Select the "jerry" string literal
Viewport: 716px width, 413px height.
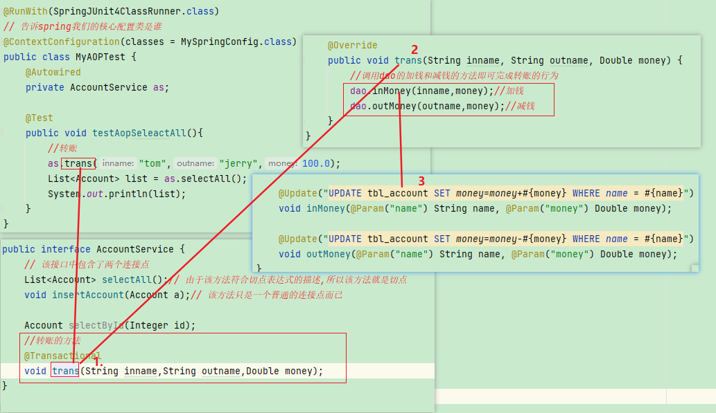tap(238, 164)
